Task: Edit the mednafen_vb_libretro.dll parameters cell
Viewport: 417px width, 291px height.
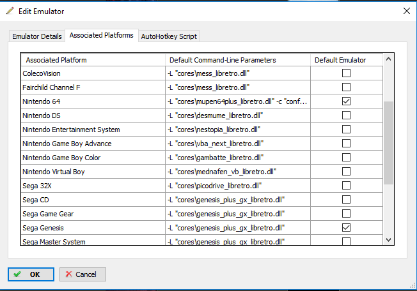Action: (238, 172)
